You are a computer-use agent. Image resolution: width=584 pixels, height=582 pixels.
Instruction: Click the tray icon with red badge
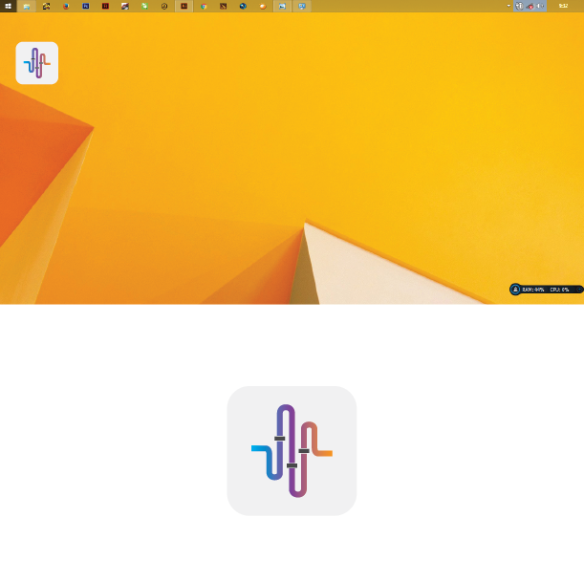point(530,6)
